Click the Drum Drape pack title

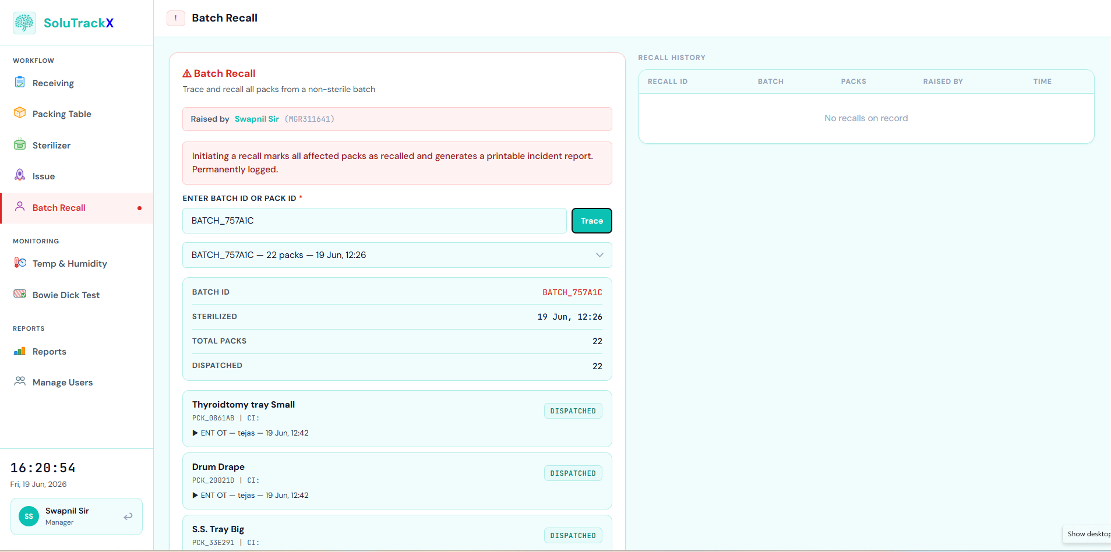(218, 467)
